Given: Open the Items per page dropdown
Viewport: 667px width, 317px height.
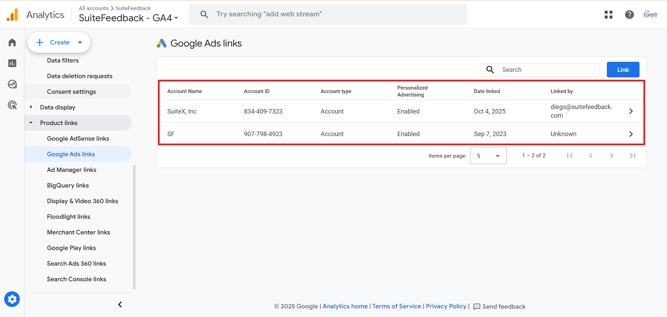Looking at the screenshot, I should [x=488, y=156].
